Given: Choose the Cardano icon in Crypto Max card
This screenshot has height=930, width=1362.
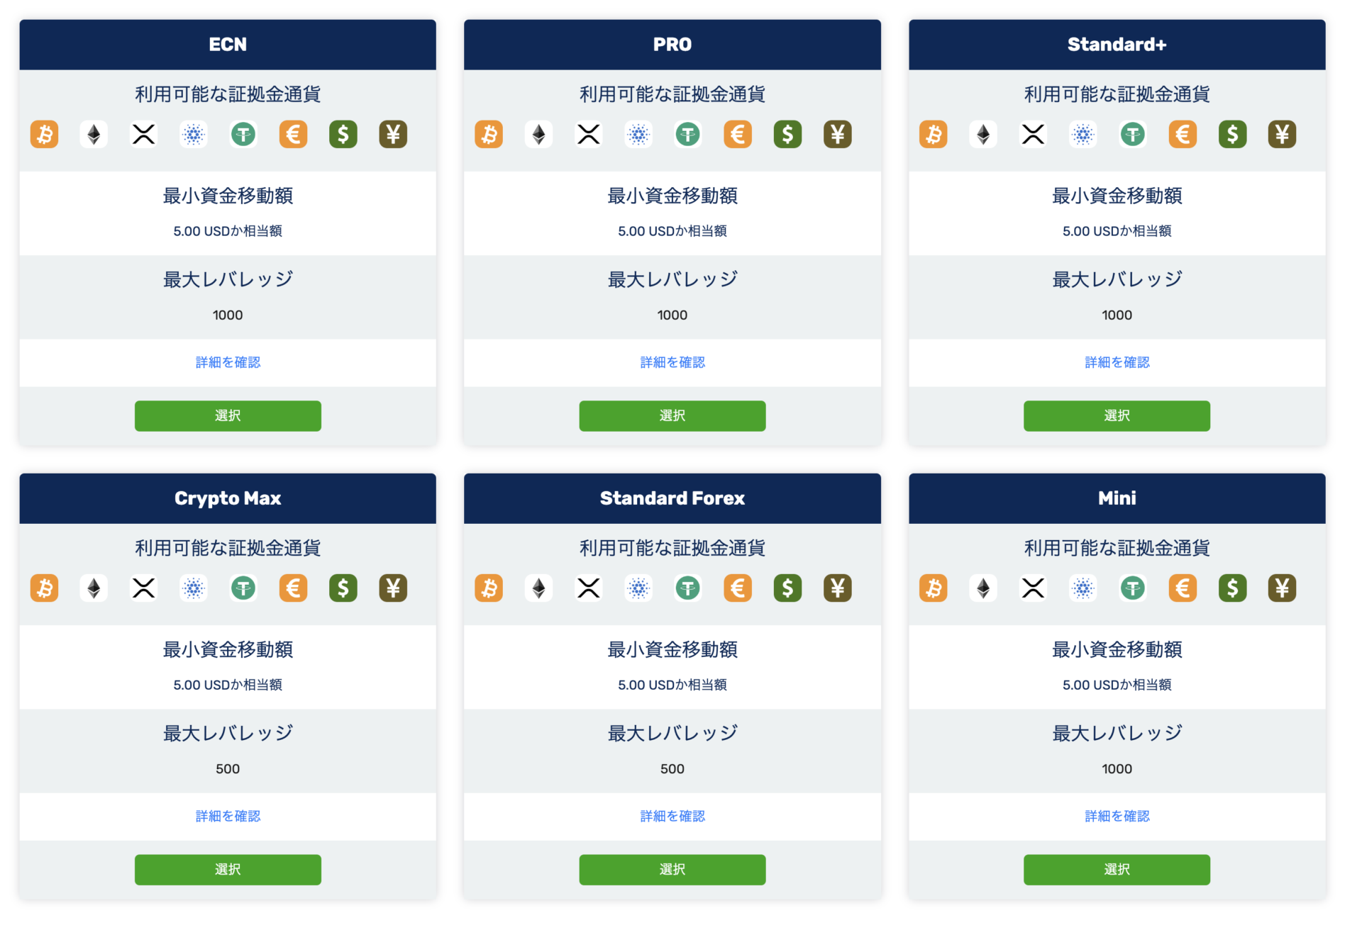Looking at the screenshot, I should (194, 588).
